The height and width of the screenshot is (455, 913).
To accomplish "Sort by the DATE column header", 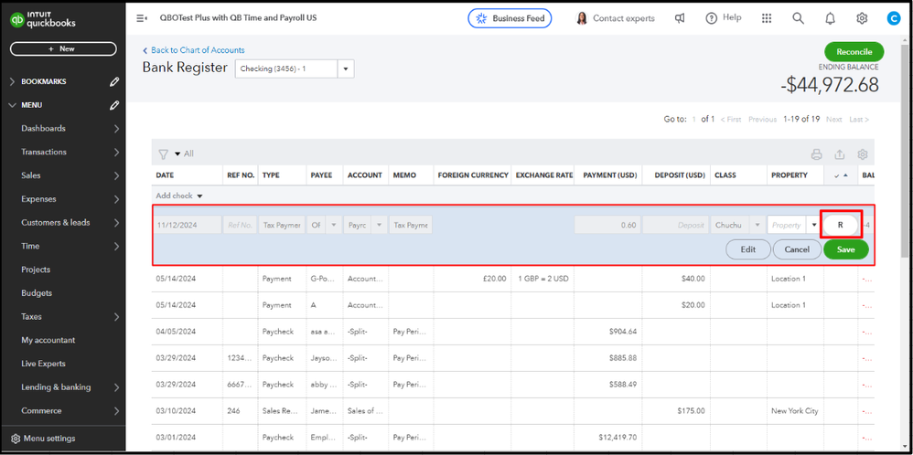I will (x=165, y=175).
